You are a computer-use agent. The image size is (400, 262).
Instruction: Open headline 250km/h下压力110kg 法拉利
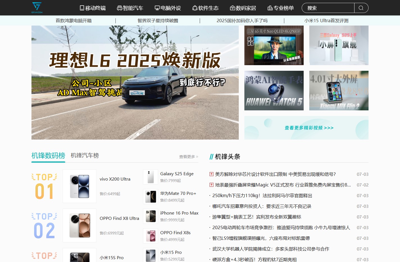tap(262, 195)
